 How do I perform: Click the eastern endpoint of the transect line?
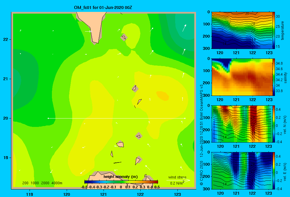185,118
